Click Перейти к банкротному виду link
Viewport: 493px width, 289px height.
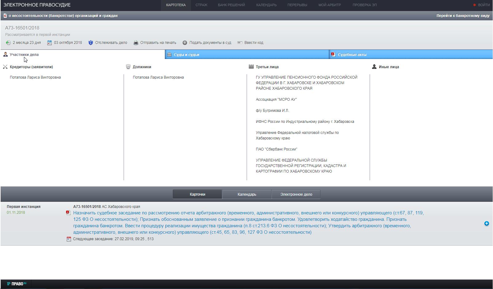pyautogui.click(x=463, y=16)
